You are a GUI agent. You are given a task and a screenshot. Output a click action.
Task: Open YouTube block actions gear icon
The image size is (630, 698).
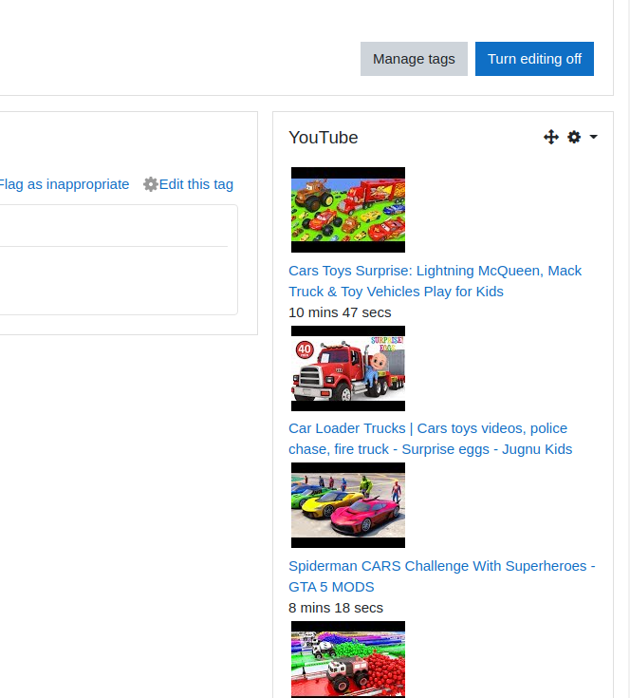point(574,137)
